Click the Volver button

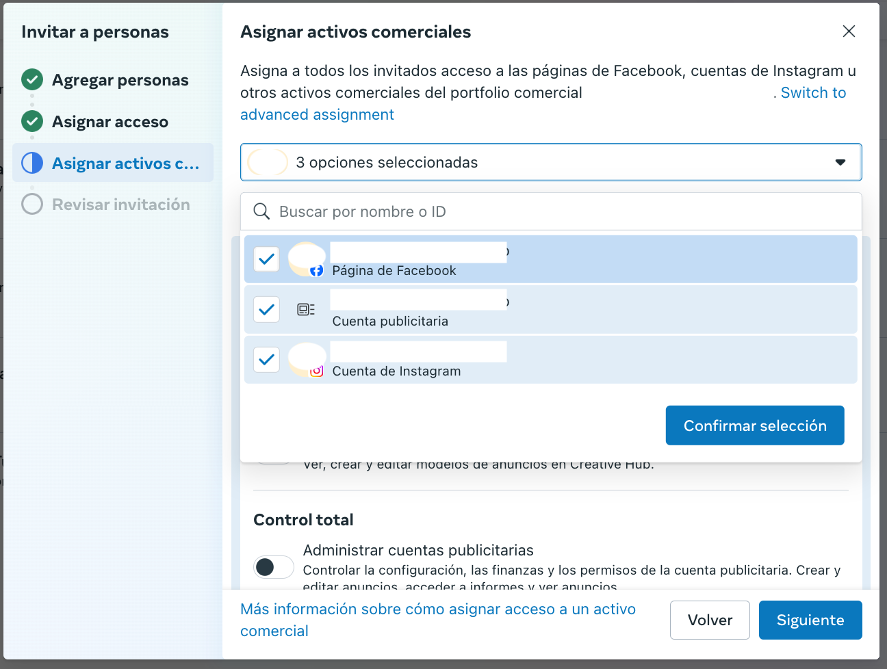(x=710, y=620)
